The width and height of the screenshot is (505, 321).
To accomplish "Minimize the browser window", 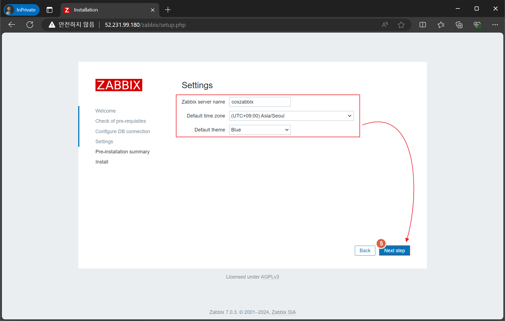I will point(458,8).
